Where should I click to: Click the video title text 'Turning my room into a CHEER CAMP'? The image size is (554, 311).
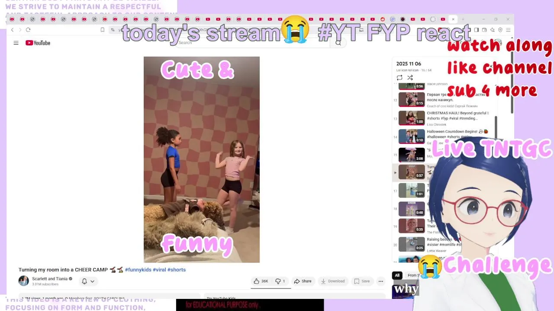click(63, 270)
